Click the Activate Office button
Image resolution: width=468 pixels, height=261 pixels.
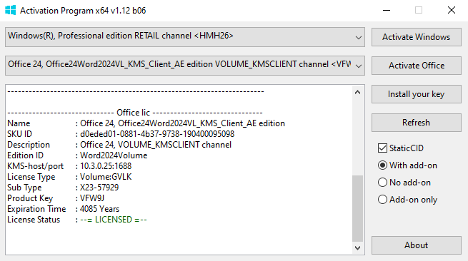point(417,66)
